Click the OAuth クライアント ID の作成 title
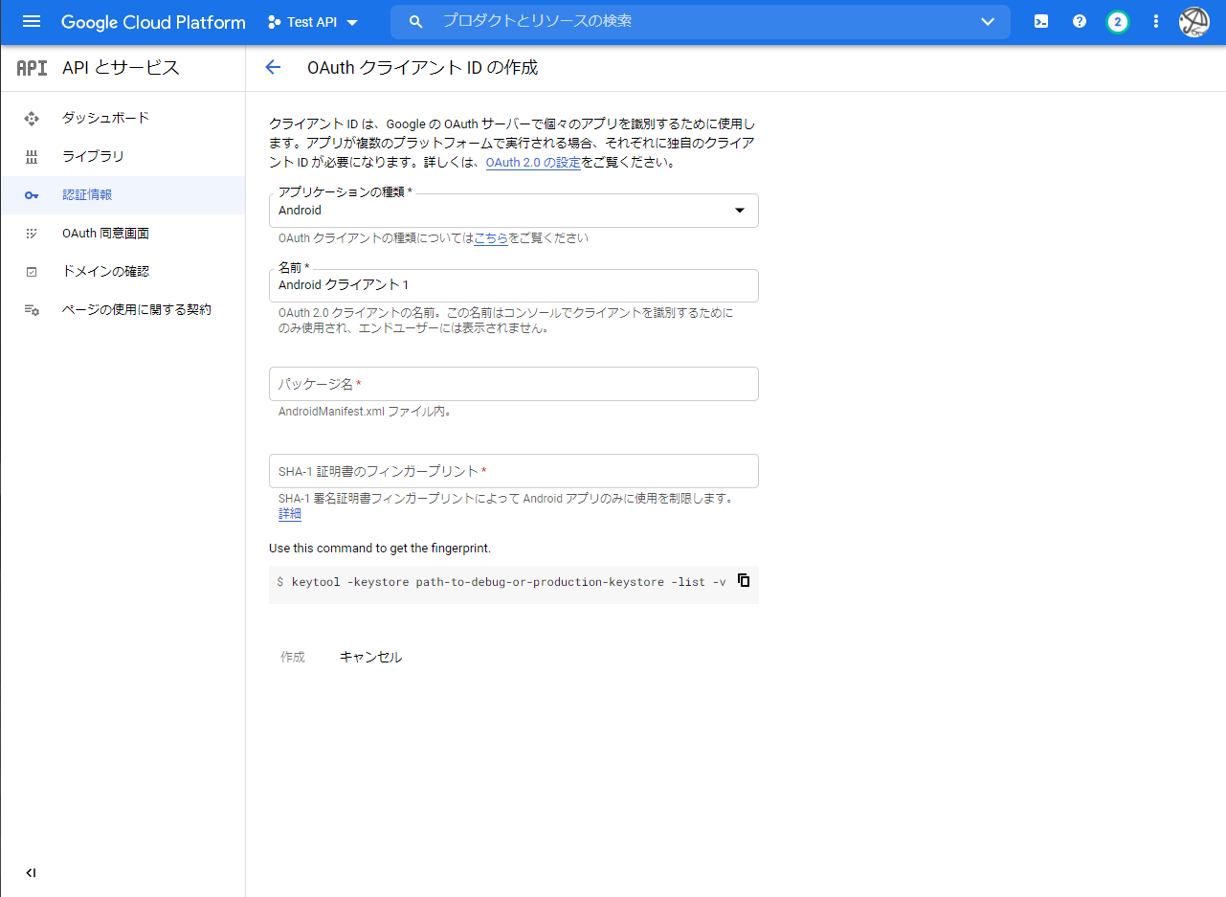 (422, 68)
